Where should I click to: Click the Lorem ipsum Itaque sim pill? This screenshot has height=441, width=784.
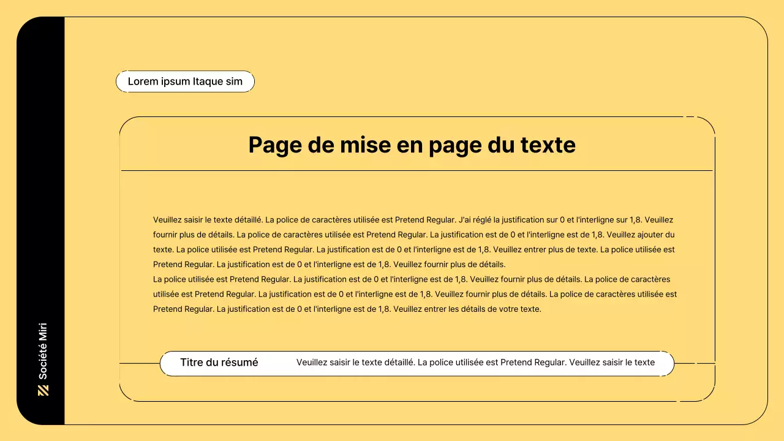coord(185,81)
